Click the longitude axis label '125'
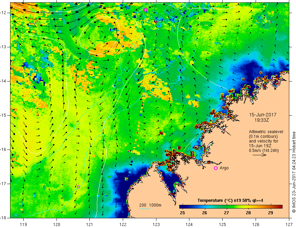 click(223, 224)
